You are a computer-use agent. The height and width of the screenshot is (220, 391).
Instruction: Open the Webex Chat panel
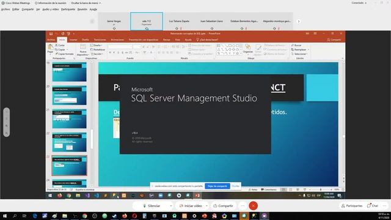click(373, 206)
